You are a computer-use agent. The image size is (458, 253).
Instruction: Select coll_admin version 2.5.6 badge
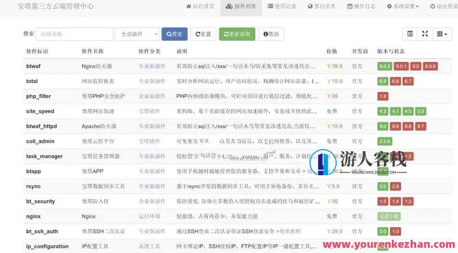(385, 141)
